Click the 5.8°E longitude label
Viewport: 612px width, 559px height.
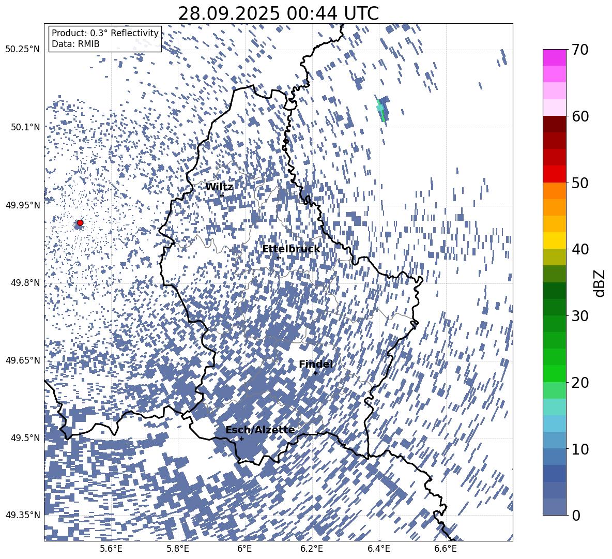178,549
